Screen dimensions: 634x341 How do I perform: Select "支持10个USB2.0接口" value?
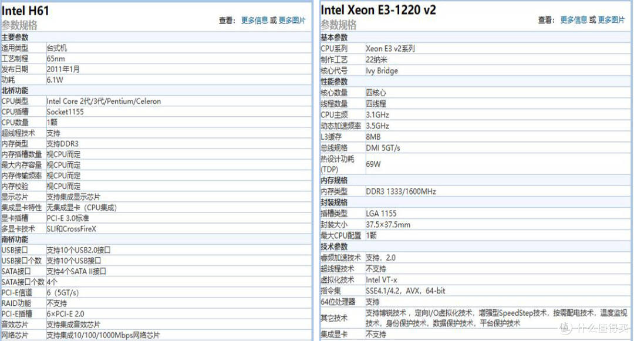79,250
